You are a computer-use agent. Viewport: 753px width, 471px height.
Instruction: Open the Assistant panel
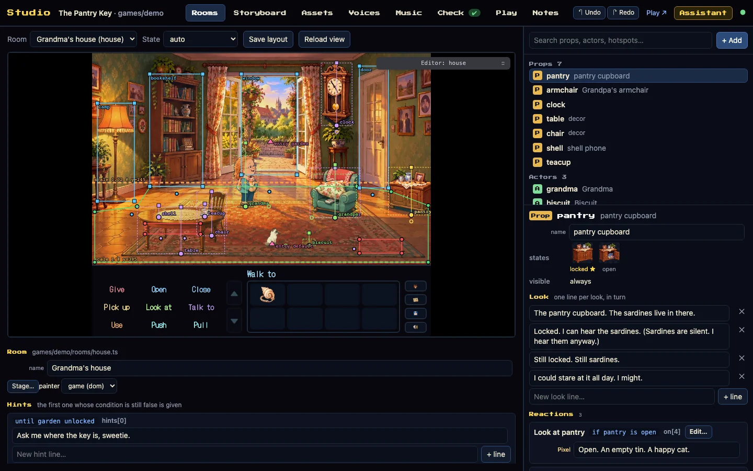click(x=703, y=13)
